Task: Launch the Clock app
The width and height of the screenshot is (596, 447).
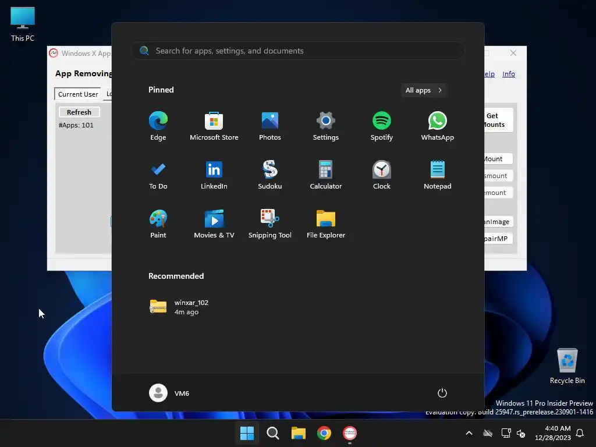Action: (382, 175)
